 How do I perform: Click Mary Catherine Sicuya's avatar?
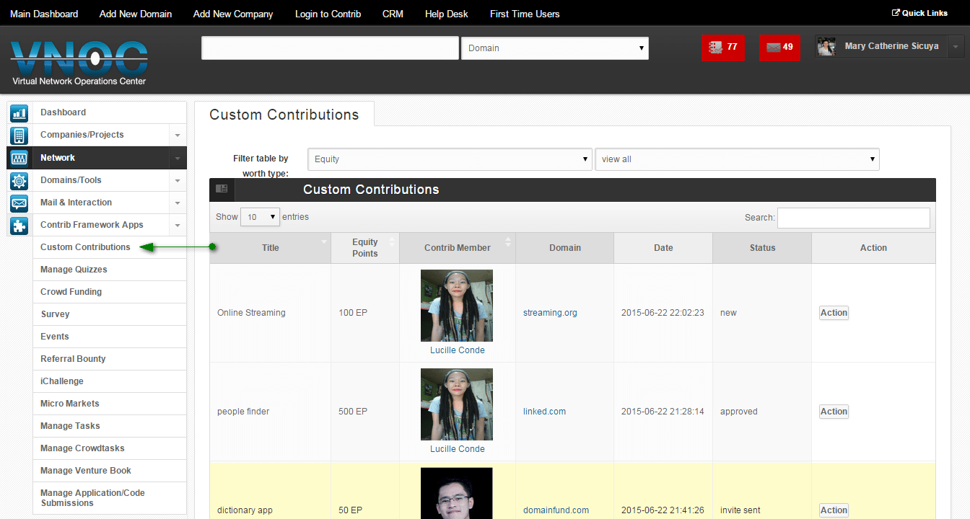(x=826, y=47)
